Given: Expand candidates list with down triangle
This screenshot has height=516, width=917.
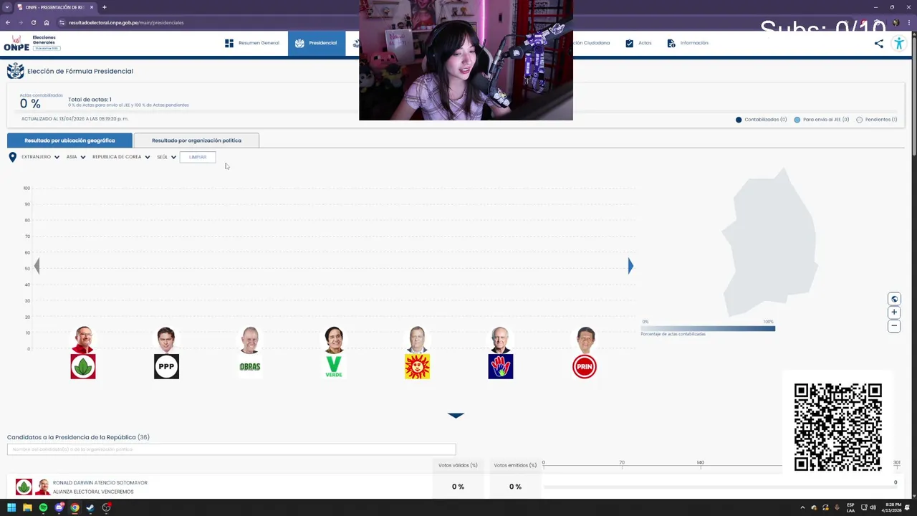Looking at the screenshot, I should pyautogui.click(x=456, y=415).
